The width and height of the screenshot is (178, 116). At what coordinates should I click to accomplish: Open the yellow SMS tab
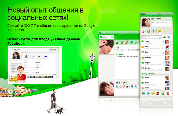159,32
